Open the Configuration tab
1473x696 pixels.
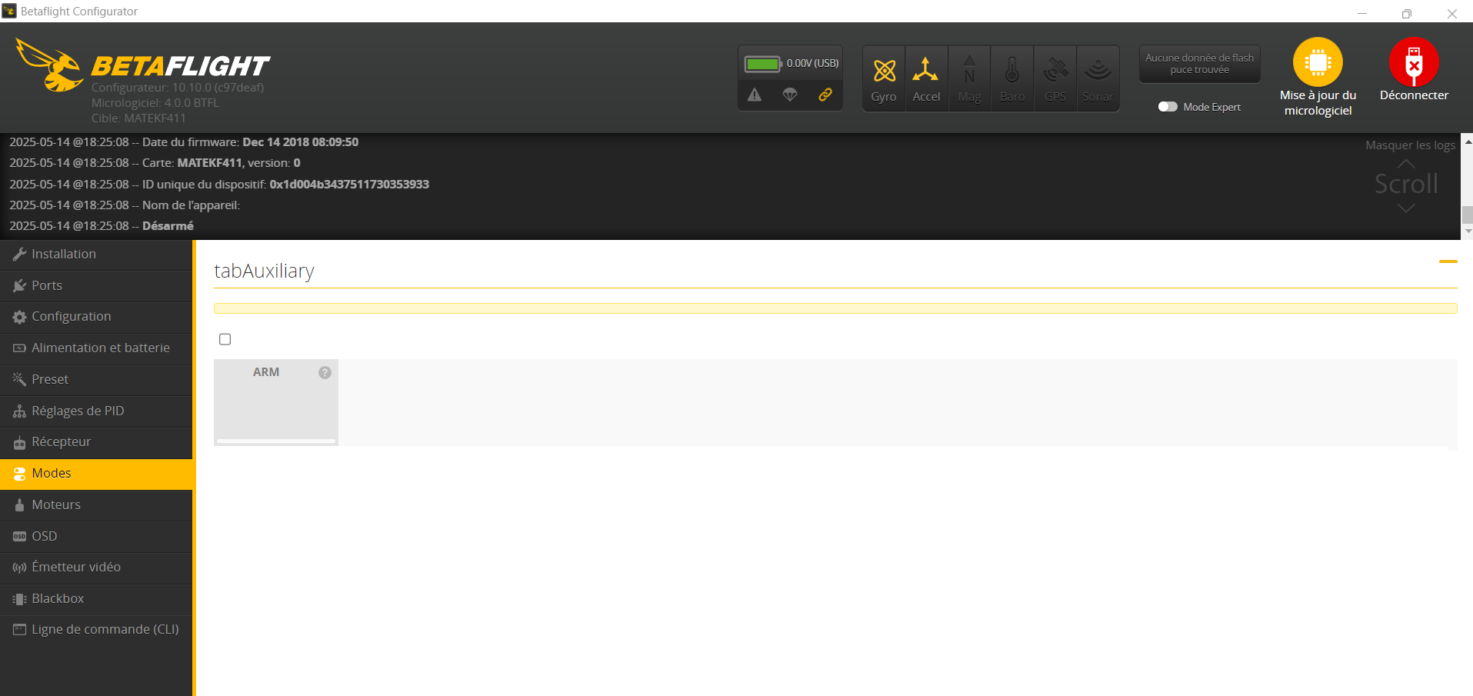pos(72,317)
